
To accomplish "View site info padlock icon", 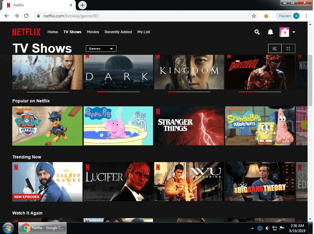I will click(38, 16).
